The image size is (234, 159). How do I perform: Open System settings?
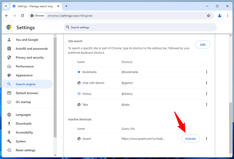click(27, 141)
